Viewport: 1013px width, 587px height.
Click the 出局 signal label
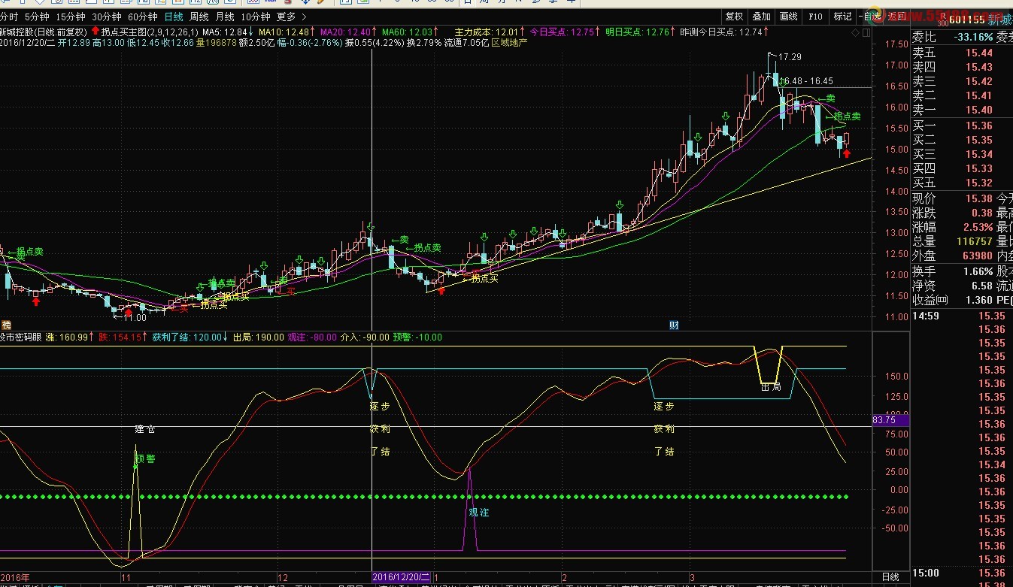tap(770, 388)
